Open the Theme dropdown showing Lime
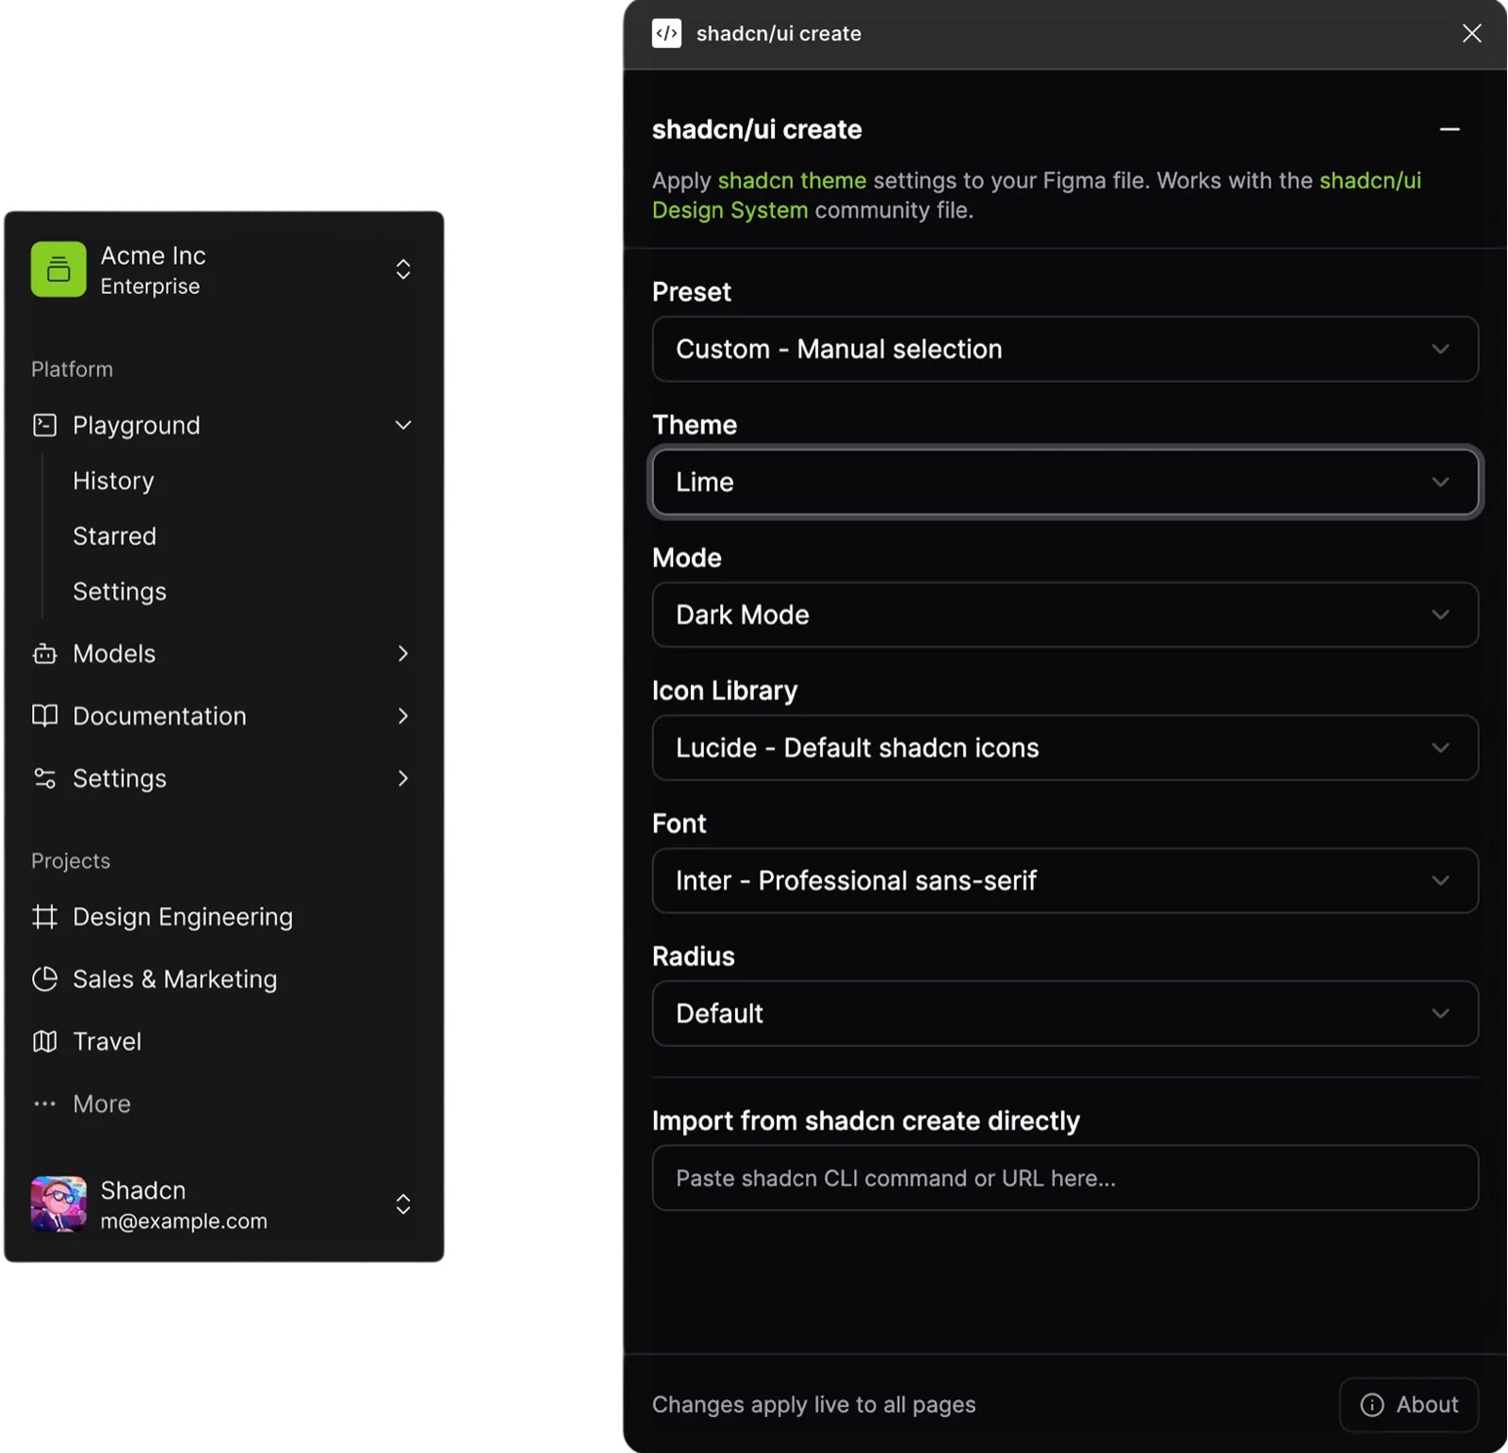Image resolution: width=1508 pixels, height=1453 pixels. [1065, 482]
